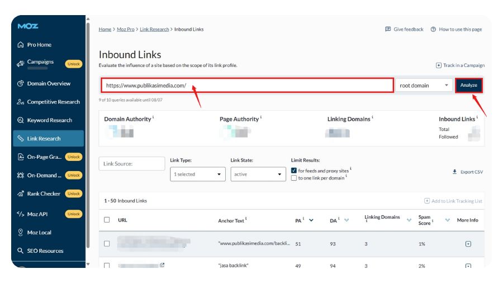Tick the checkbox for the PA 51 row
The image size is (503, 283).
click(107, 244)
